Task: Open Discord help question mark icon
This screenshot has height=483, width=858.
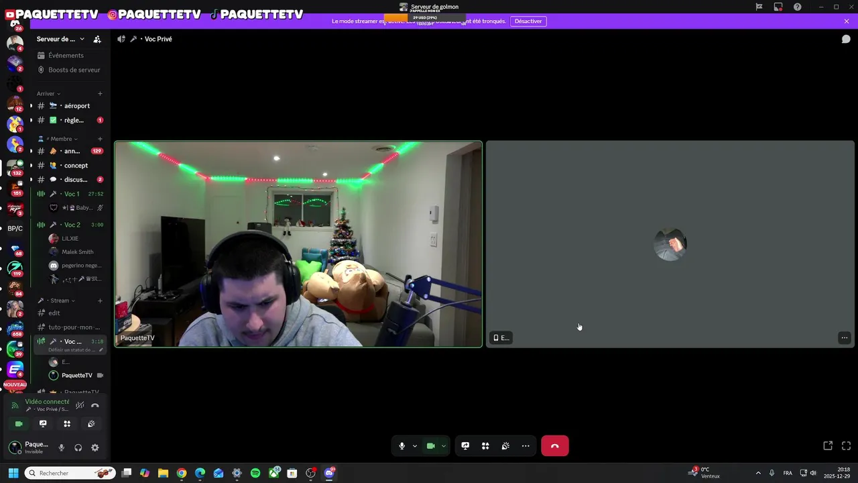Action: 798,7
